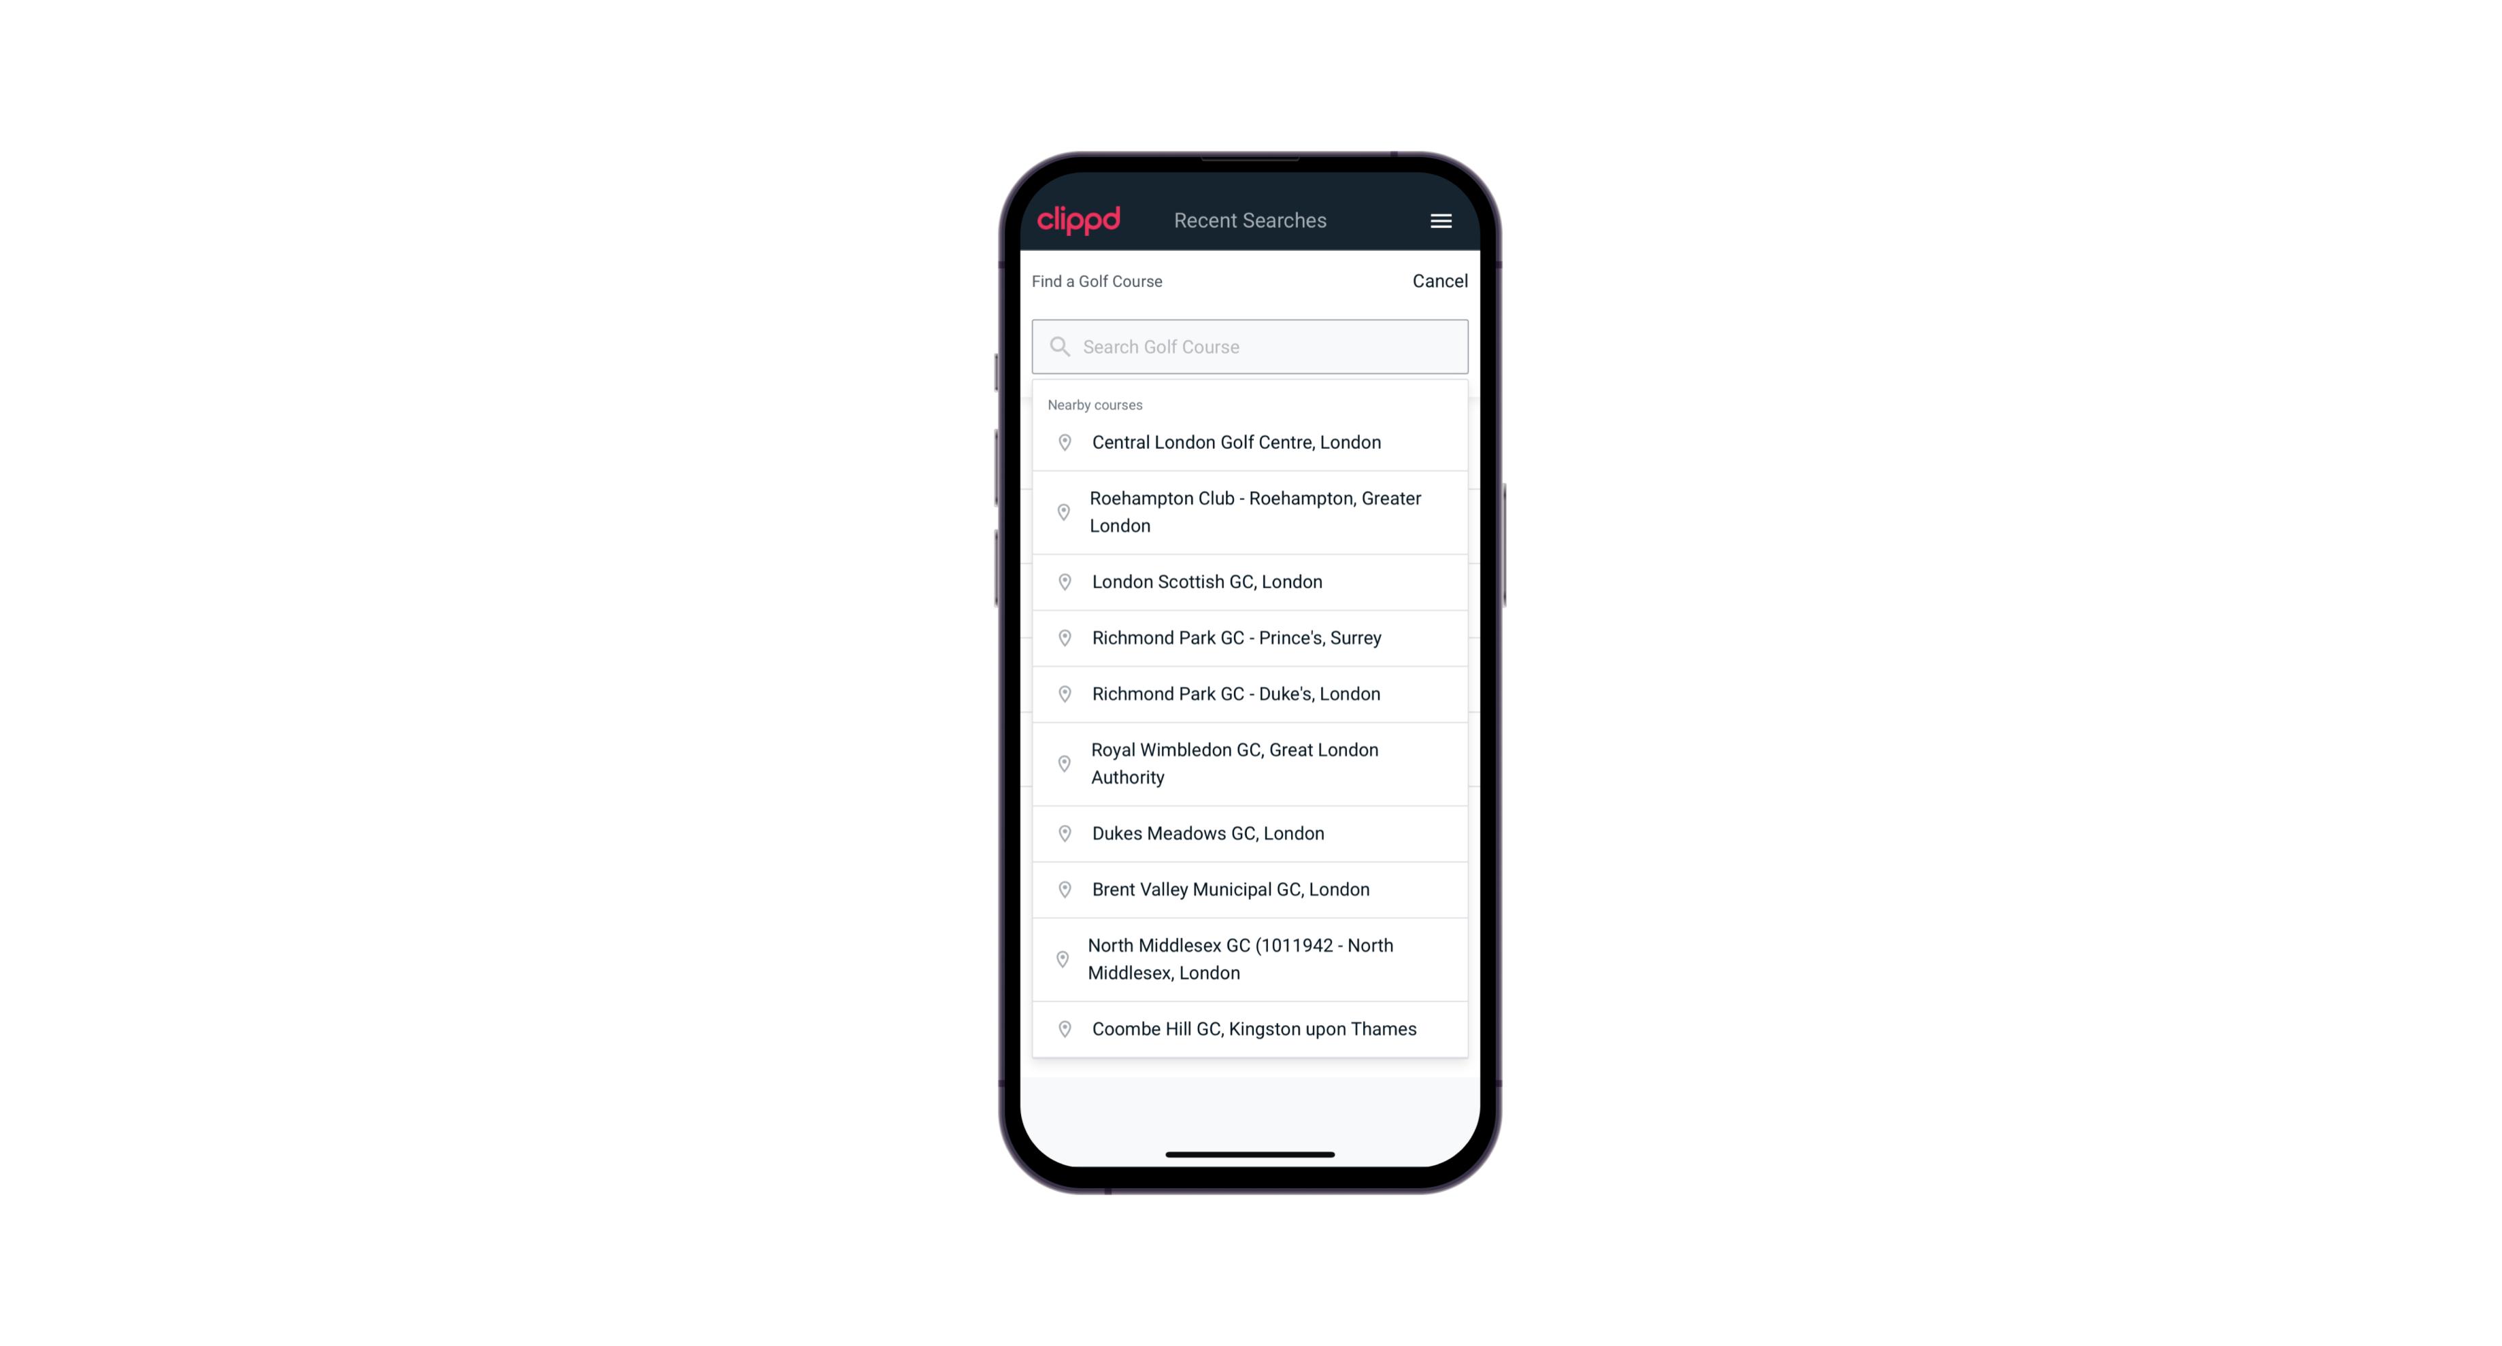2502x1346 pixels.
Task: Open the hamburger menu icon
Action: 1441,220
